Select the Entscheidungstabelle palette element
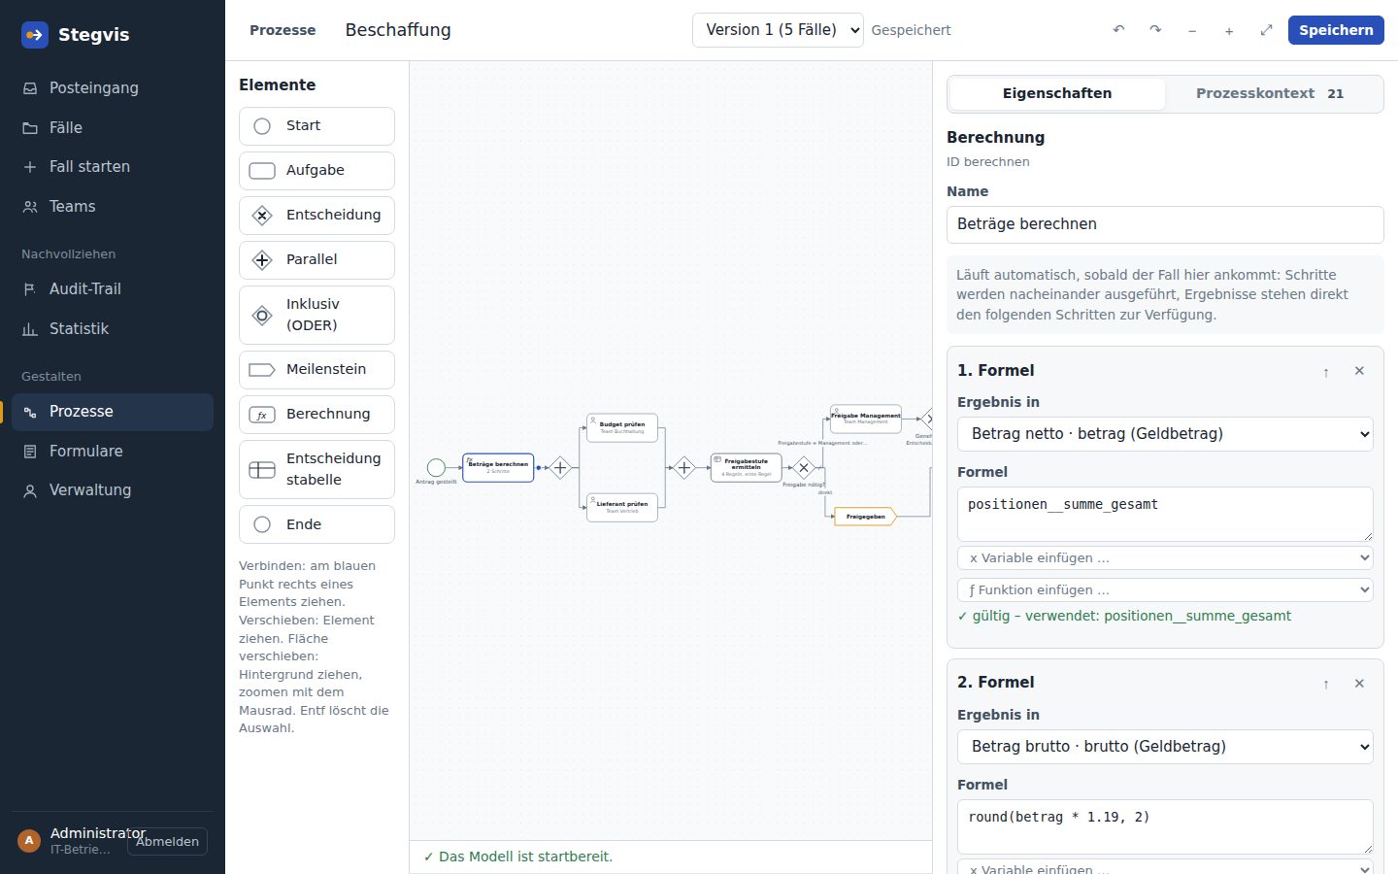The height and width of the screenshot is (874, 1398). [x=316, y=470]
